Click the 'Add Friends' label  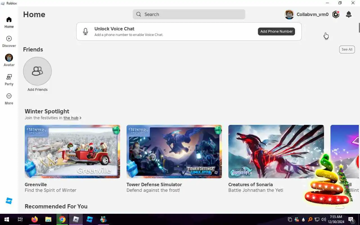[x=37, y=90]
